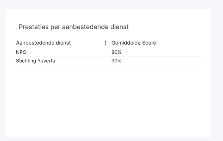Click the gray background right of the card
Screen dimensions: 223x141
pos(217,71)
